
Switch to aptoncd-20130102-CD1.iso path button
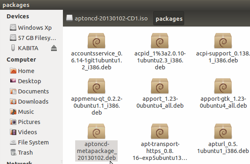pos(108,18)
